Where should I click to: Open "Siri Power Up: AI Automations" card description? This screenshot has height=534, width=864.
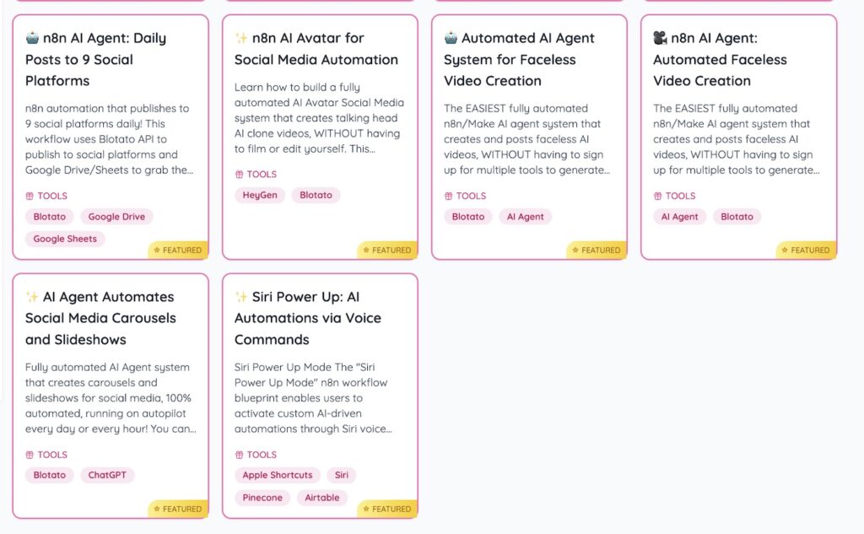click(314, 397)
